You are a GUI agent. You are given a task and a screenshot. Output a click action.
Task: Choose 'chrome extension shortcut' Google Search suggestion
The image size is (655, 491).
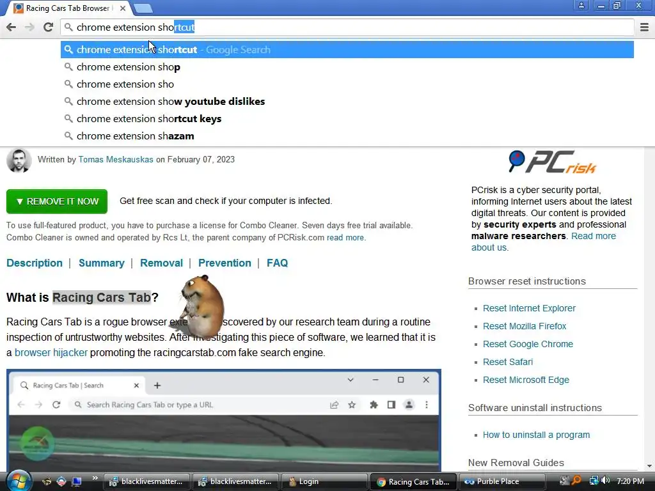pyautogui.click(x=347, y=50)
